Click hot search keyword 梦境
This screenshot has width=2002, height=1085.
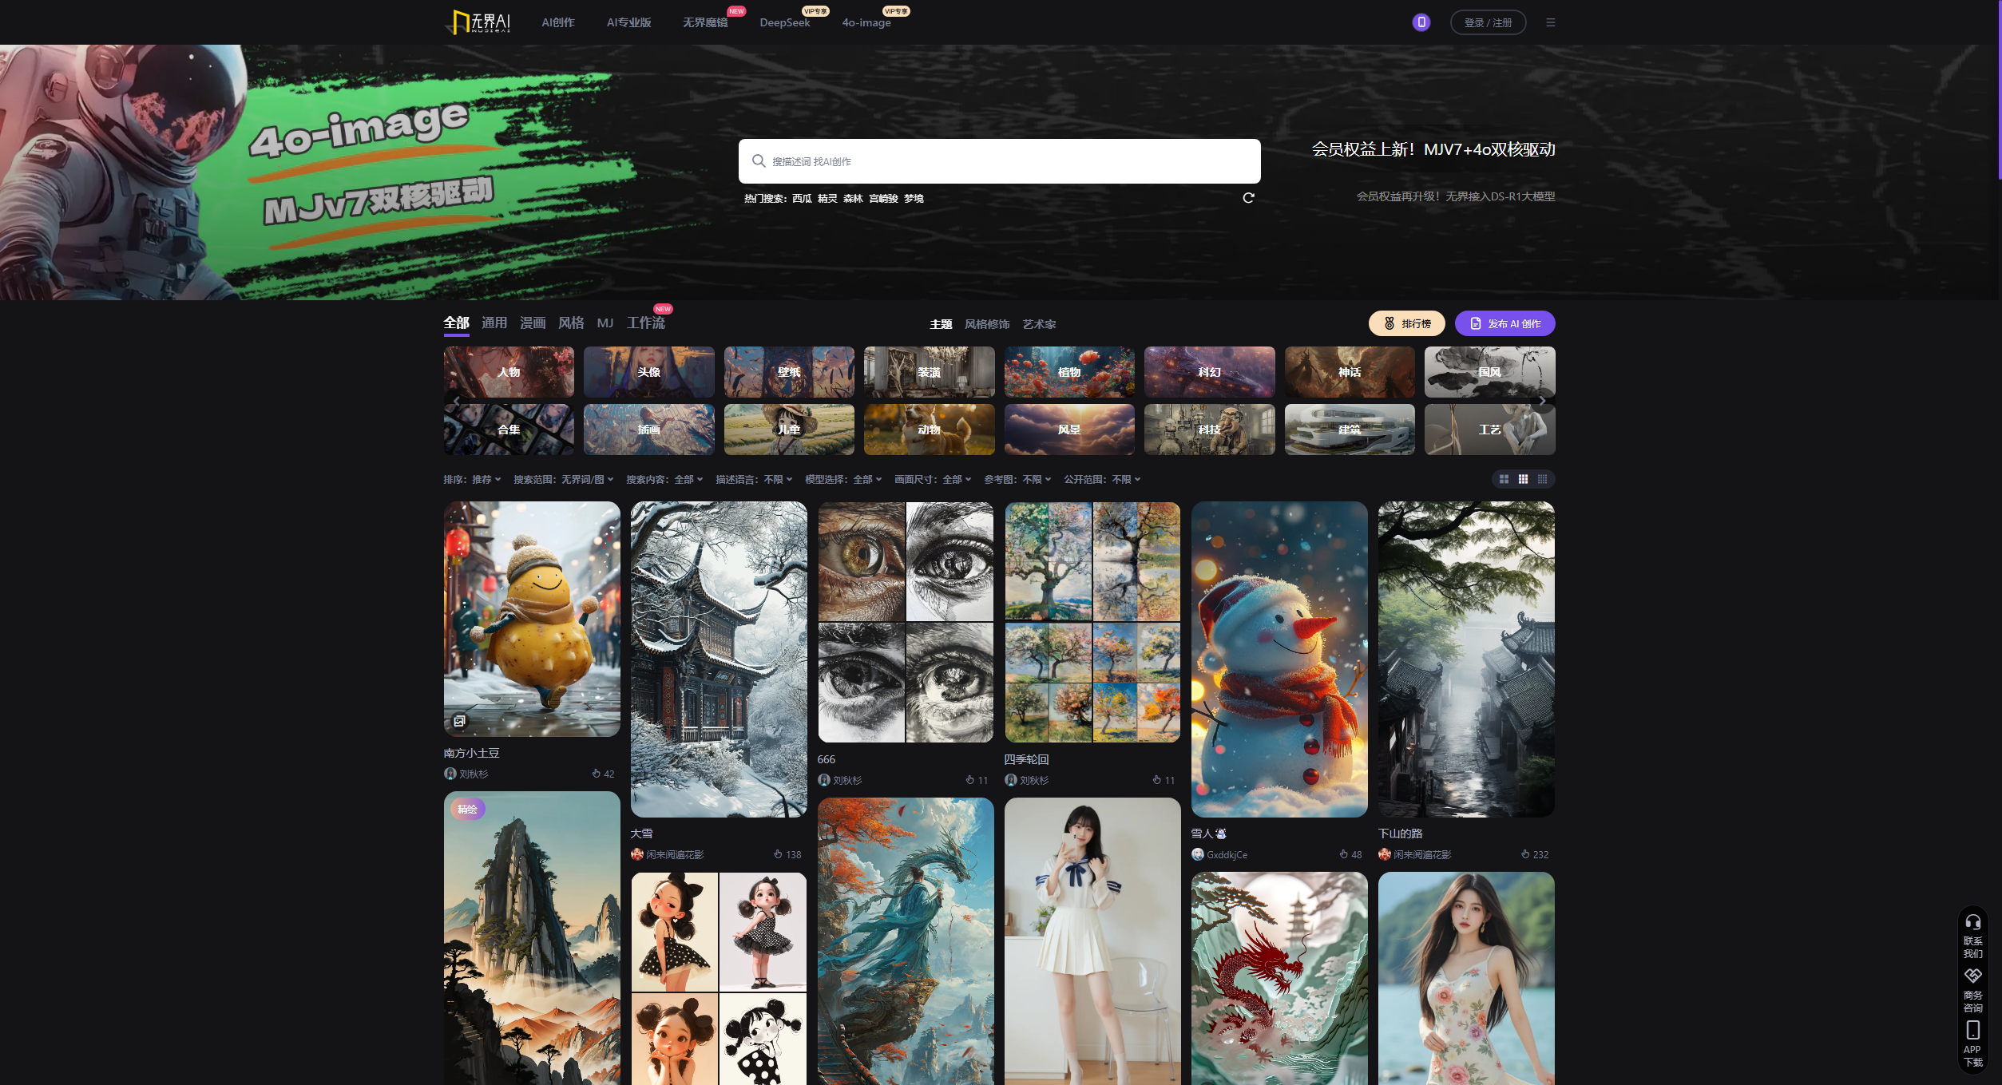[x=914, y=198]
